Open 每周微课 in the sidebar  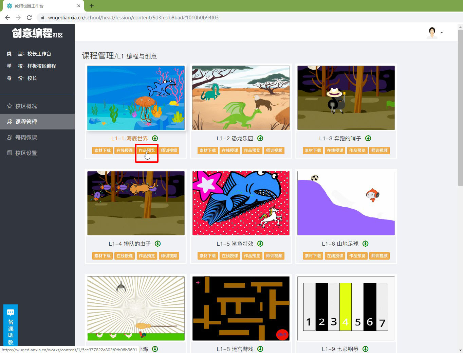(37, 137)
